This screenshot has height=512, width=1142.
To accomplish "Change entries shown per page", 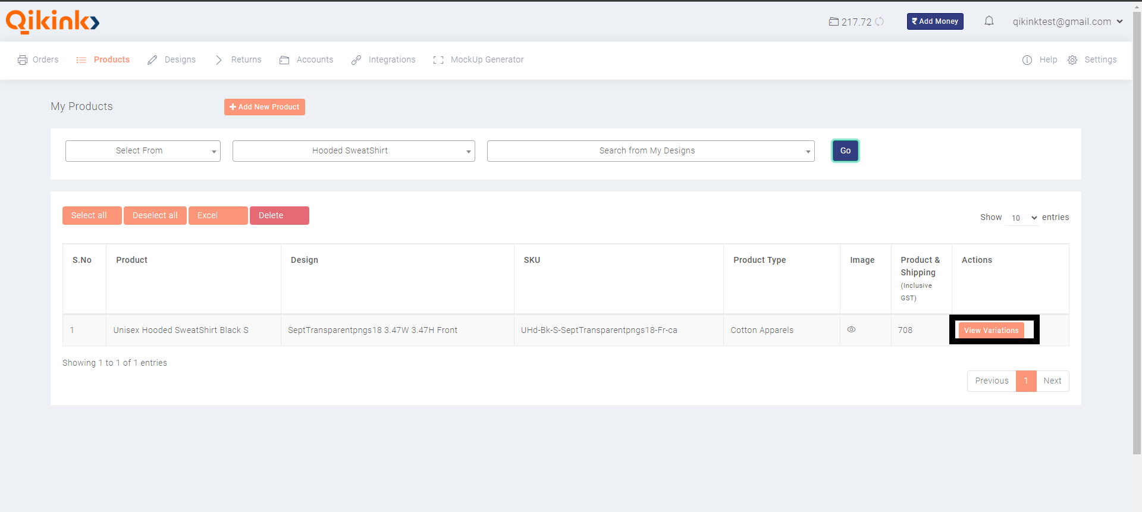I will (x=1023, y=218).
